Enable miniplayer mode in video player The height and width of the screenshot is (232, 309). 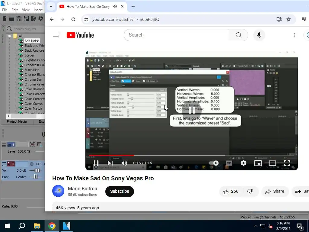[258, 163]
